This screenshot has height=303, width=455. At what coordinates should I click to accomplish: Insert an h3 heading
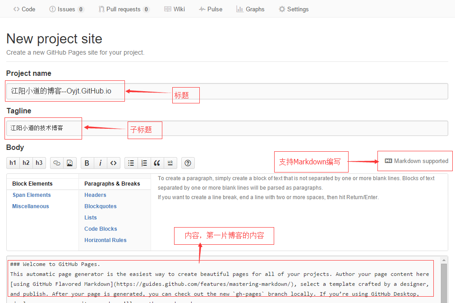pyautogui.click(x=39, y=163)
